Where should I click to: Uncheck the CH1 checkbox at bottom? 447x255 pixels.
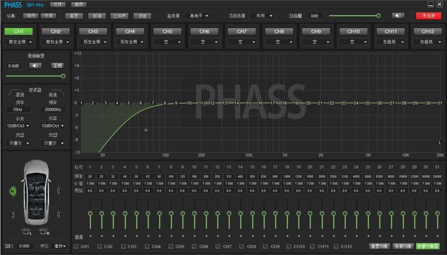click(76, 246)
